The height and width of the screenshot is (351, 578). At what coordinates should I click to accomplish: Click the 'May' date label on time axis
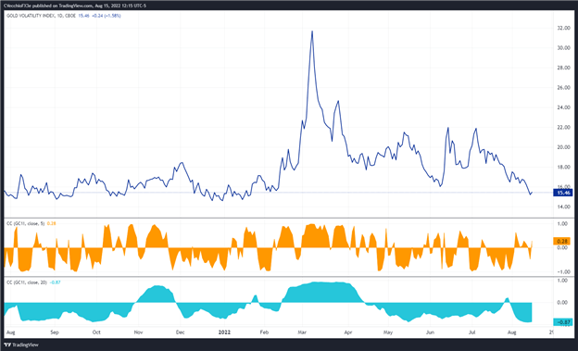tap(388, 332)
